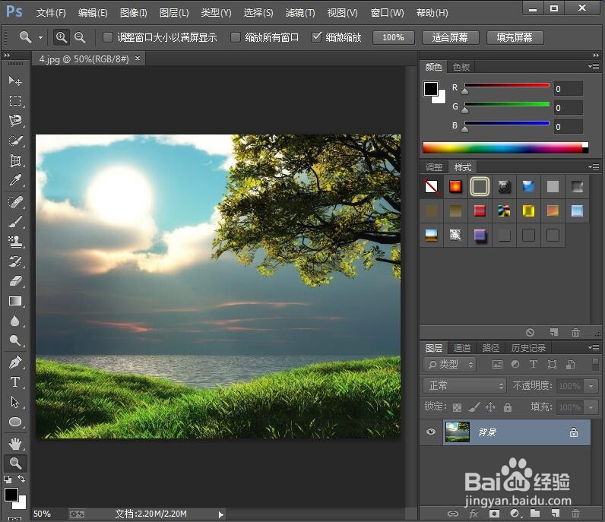The height and width of the screenshot is (522, 605).
Task: Select the Crop tool
Action: pyautogui.click(x=15, y=160)
